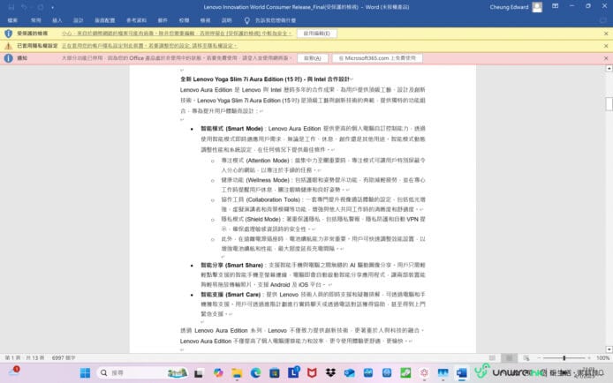This screenshot has width=613, height=383.
Task: Switch to the 常用 (Home) ribbon tab
Action: pos(36,20)
